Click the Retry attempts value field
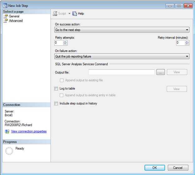195x175 pixels. 59,43
